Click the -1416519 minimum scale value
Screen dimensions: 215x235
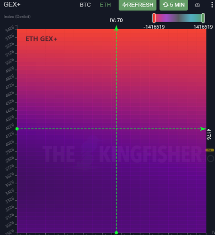coord(154,27)
